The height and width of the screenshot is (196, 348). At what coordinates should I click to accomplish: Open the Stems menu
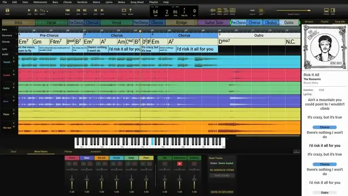[x=96, y=2]
